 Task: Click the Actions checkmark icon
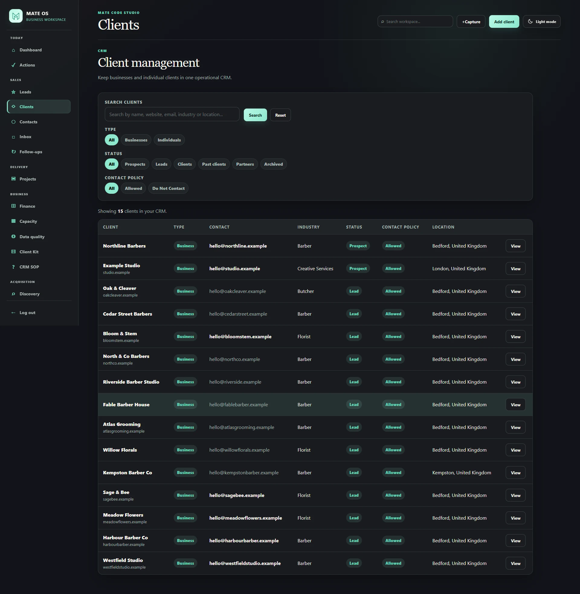tap(13, 65)
